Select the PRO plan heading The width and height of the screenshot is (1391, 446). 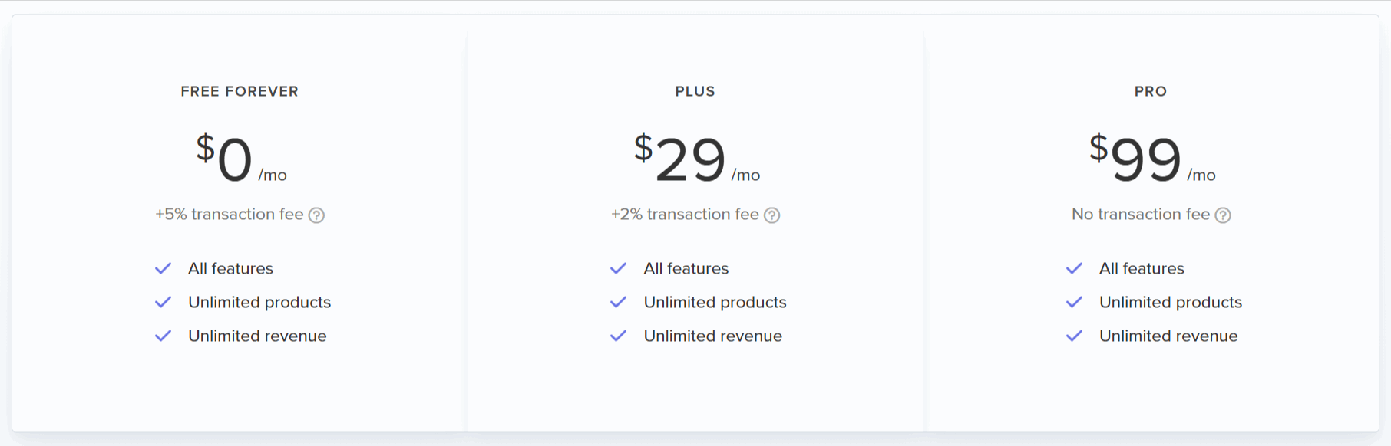click(1151, 91)
